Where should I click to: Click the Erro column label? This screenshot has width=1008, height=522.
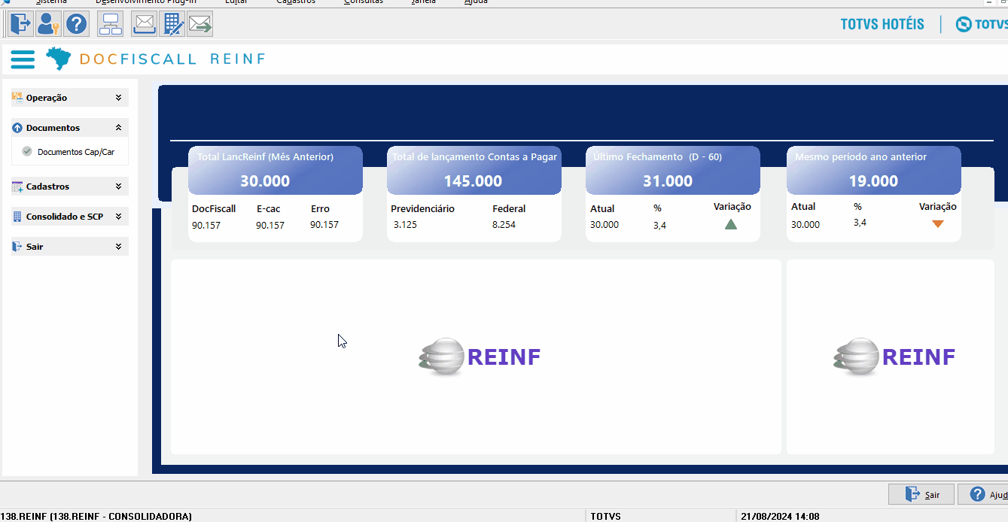[x=320, y=209]
